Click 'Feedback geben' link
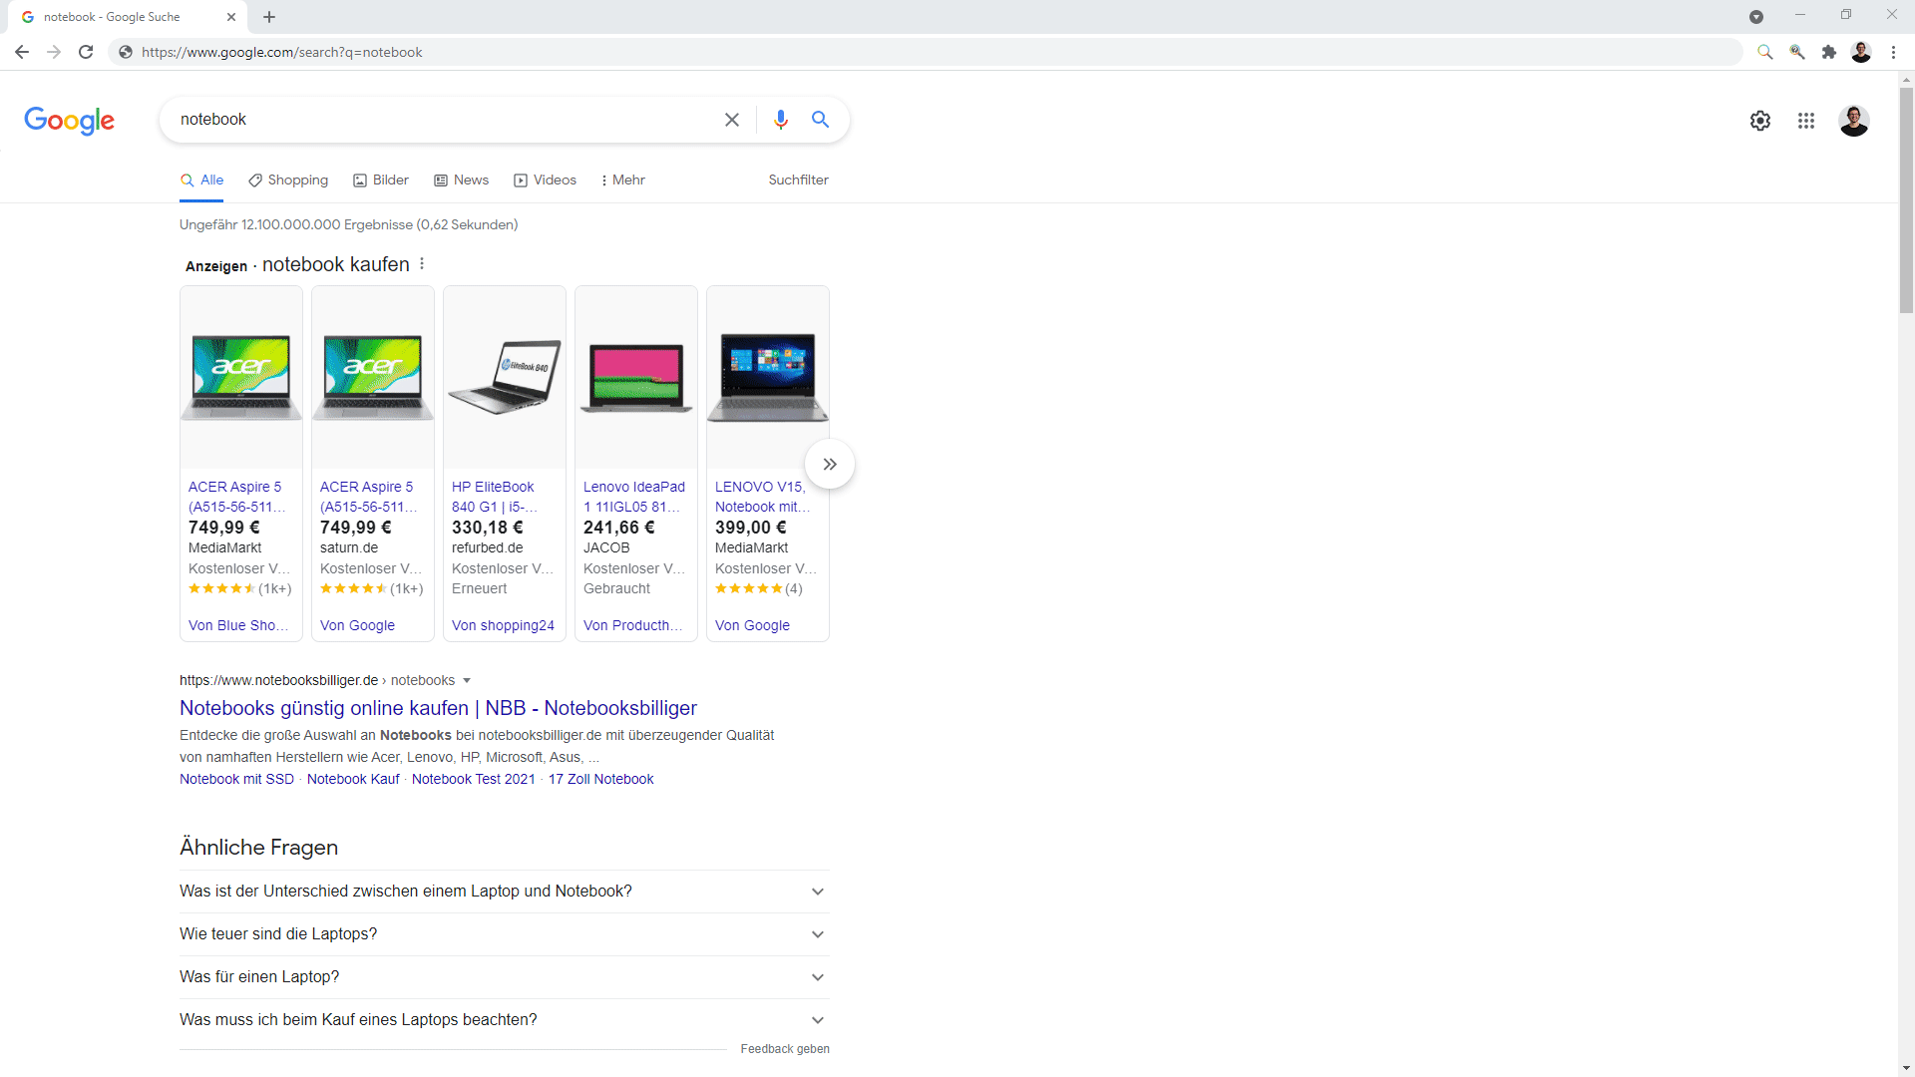Image resolution: width=1915 pixels, height=1077 pixels. click(785, 1049)
